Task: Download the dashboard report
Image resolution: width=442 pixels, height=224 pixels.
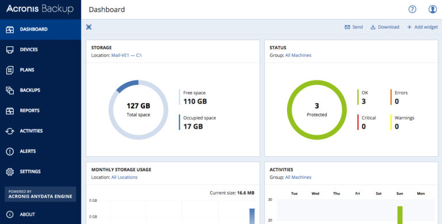Action: click(x=385, y=27)
